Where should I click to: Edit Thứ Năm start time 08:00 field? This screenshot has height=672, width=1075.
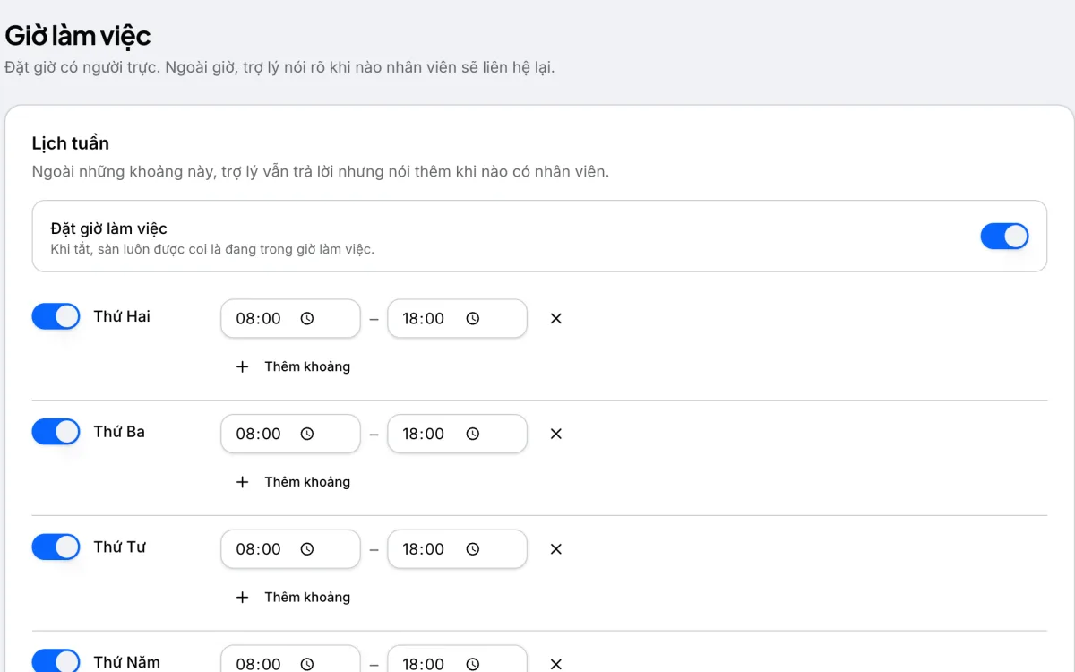[290, 659]
